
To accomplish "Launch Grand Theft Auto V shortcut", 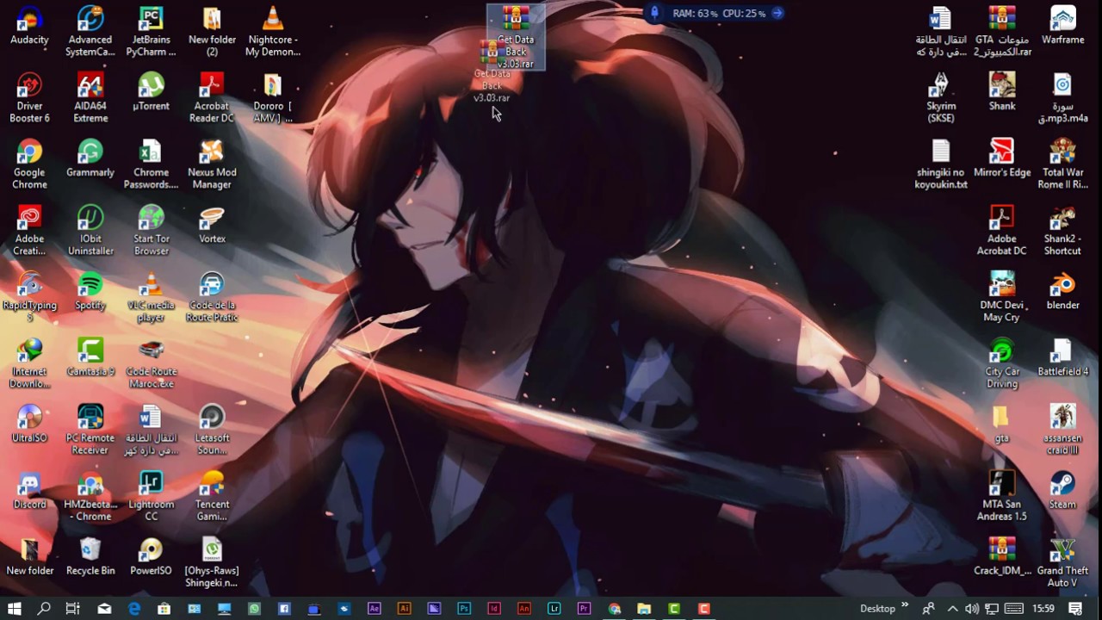I will pos(1062,562).
